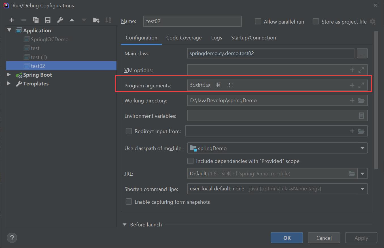Switch to the Code Coverage tab
The height and width of the screenshot is (248, 384).
(x=184, y=38)
